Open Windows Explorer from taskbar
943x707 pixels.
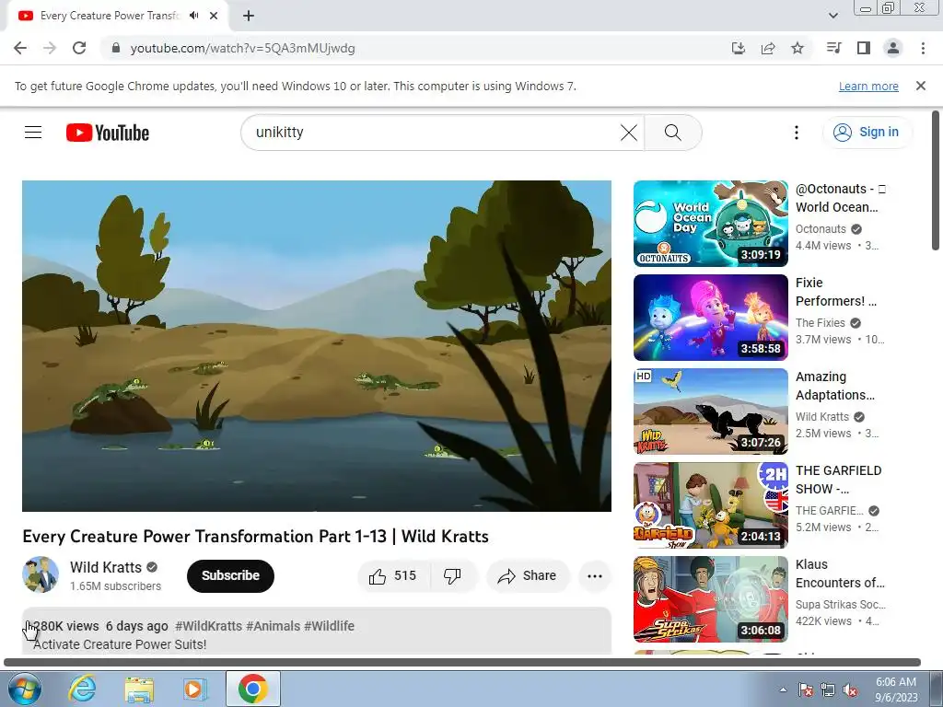(x=139, y=689)
